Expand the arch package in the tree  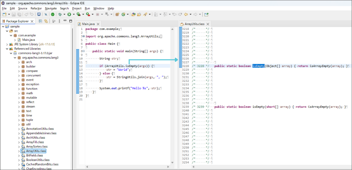pyautogui.click(x=19, y=62)
